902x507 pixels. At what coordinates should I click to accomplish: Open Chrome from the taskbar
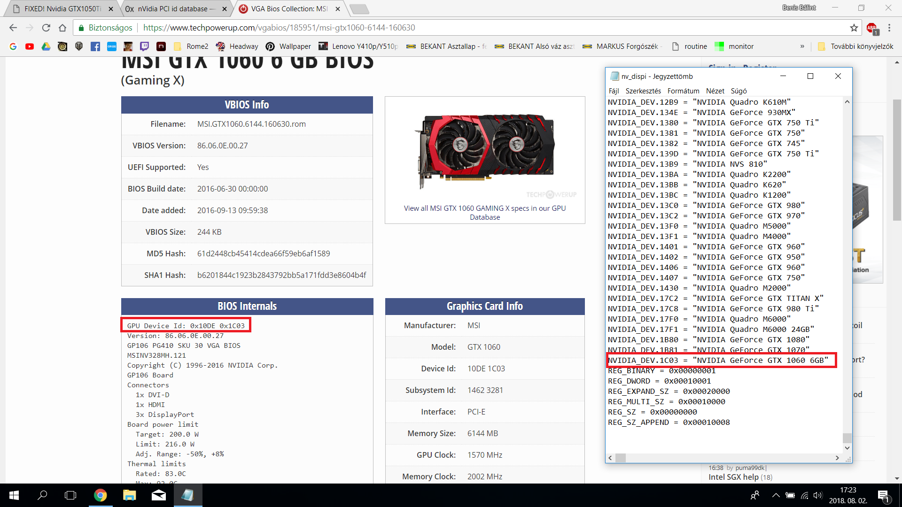(x=100, y=495)
